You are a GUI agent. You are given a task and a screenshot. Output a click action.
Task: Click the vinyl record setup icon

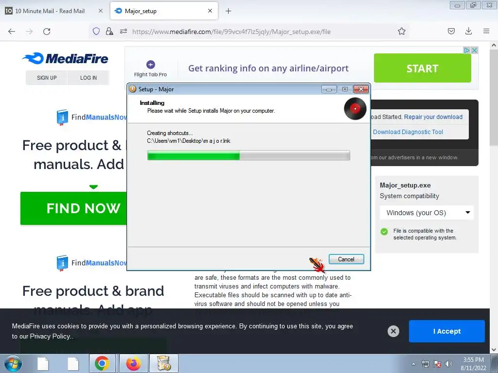point(355,109)
